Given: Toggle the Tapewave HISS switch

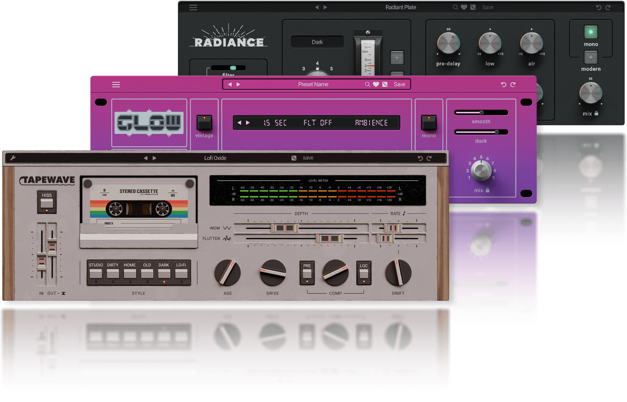Looking at the screenshot, I should (x=47, y=202).
